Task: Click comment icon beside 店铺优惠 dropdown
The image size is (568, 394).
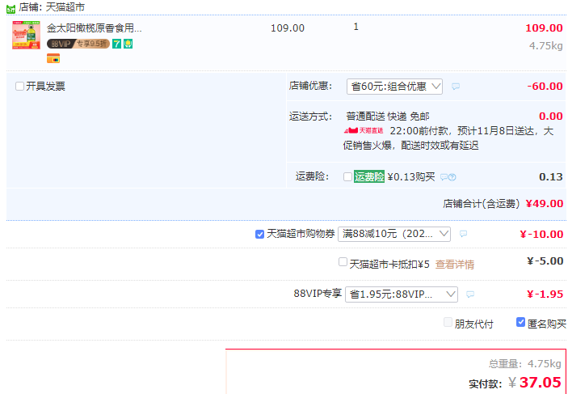Action: coord(456,87)
